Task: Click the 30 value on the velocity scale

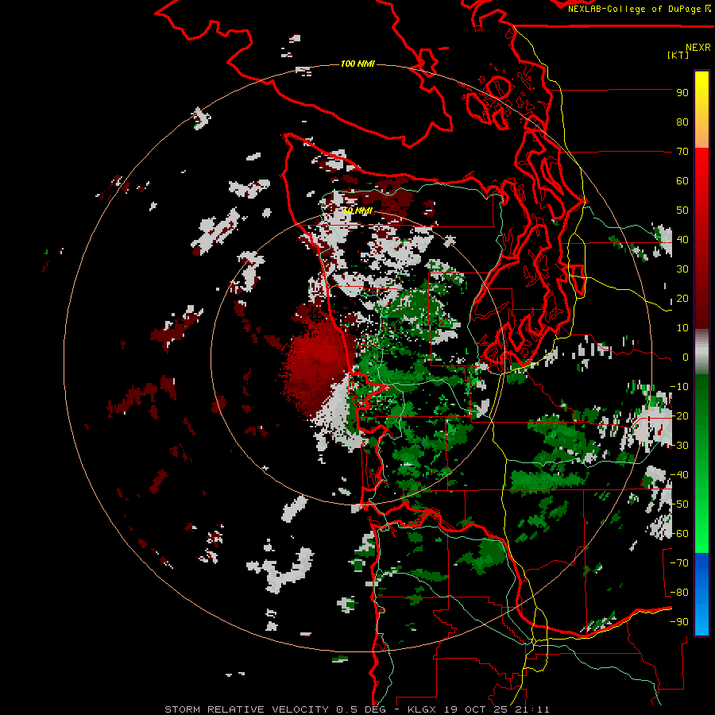Action: click(682, 269)
